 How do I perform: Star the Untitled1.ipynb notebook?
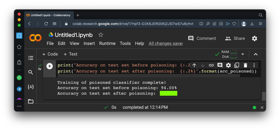(x=101, y=35)
